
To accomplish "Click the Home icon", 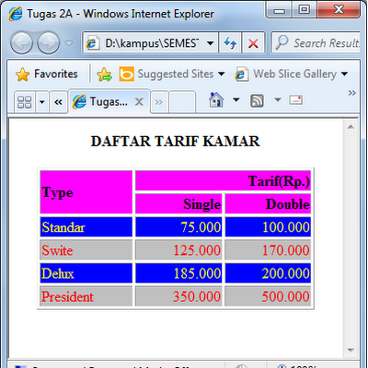I will tap(216, 100).
